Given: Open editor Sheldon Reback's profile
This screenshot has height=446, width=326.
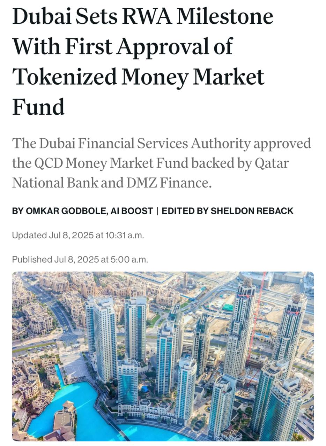Looking at the screenshot, I should click(252, 211).
